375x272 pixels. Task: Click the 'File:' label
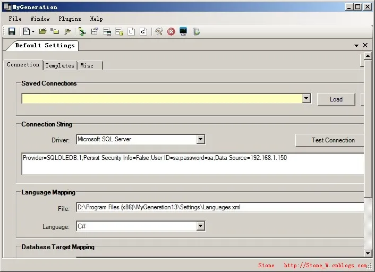tap(64, 209)
